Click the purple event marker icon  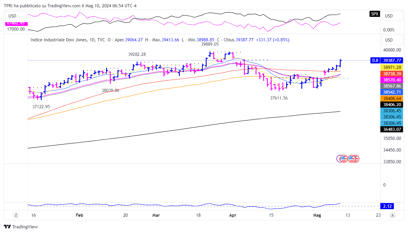click(x=339, y=159)
